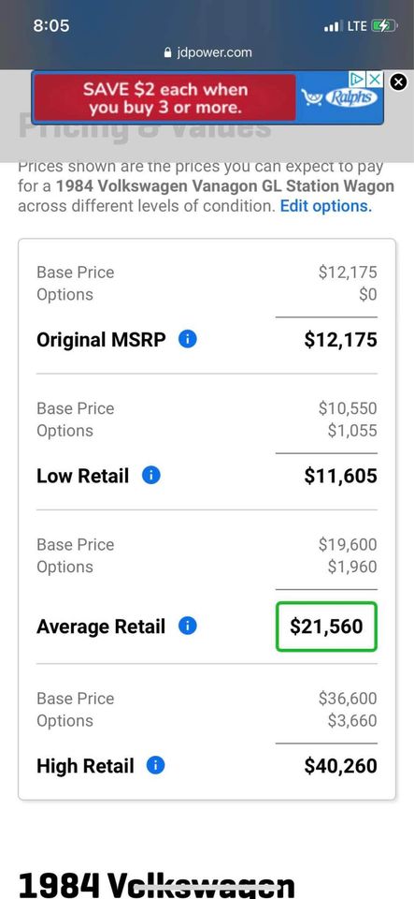Tap the Original MSRP info icon
The width and height of the screenshot is (414, 899).
coord(188,339)
